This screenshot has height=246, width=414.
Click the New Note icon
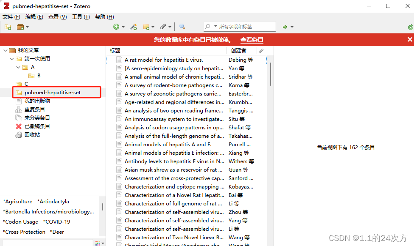[x=146, y=27]
